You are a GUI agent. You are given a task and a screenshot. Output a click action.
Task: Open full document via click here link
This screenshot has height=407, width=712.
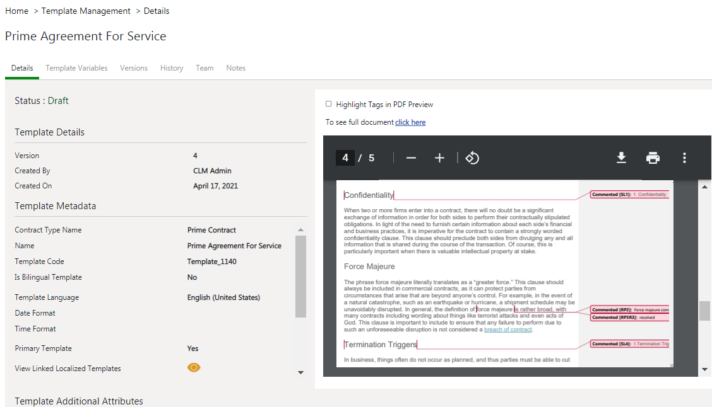pos(410,122)
